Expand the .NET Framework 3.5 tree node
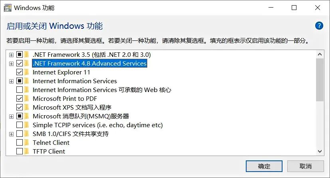This screenshot has width=330, height=178. pyautogui.click(x=11, y=55)
